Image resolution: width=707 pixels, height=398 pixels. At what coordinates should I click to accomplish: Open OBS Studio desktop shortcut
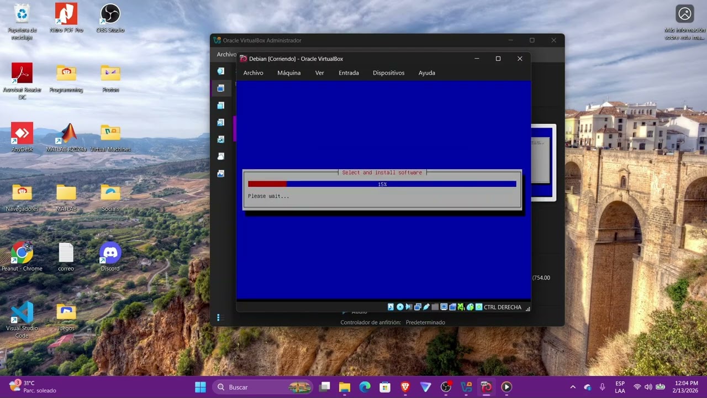[x=110, y=18]
